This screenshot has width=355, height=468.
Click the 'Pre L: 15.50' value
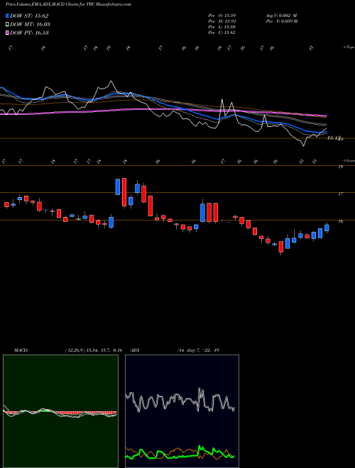click(222, 27)
